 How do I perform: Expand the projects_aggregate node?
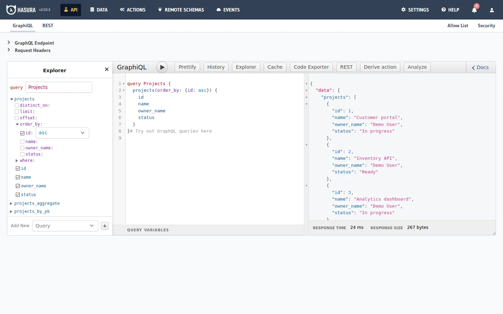11,203
